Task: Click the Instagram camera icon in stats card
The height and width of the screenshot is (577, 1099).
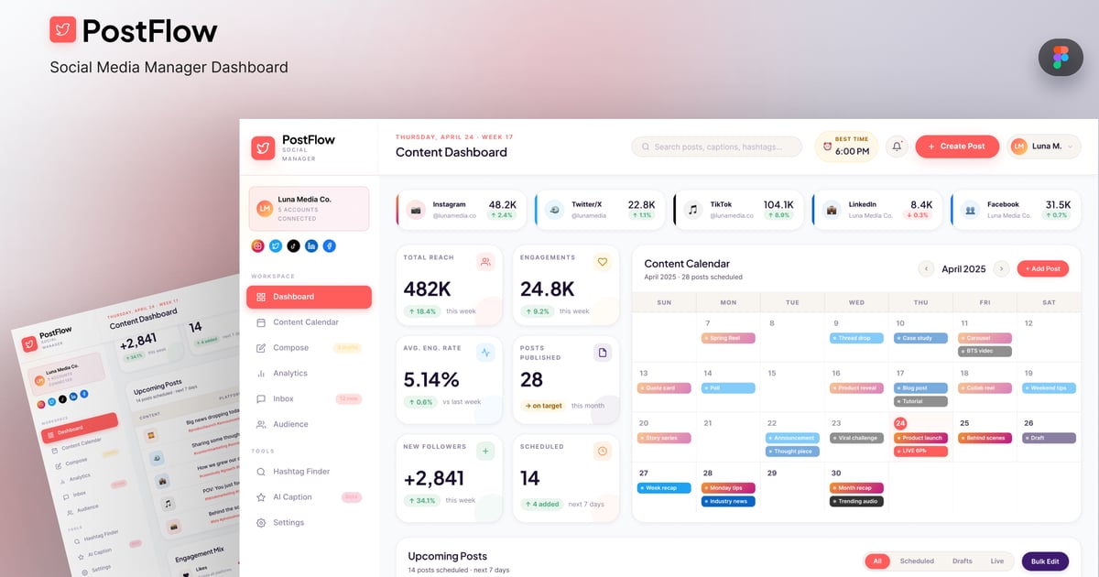Action: 417,210
